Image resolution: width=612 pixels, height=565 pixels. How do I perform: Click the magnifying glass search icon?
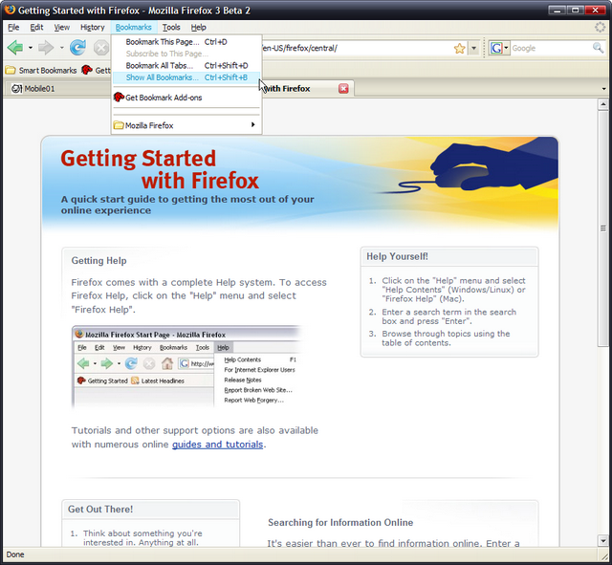598,48
